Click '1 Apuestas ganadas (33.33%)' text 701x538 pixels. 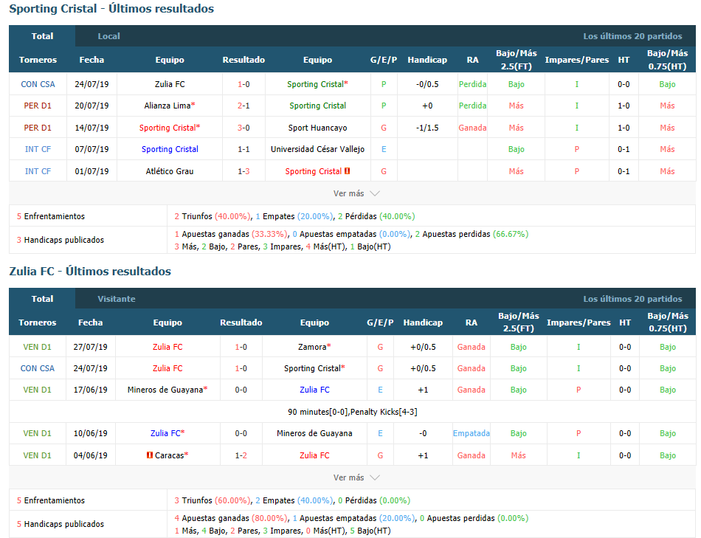coord(231,234)
